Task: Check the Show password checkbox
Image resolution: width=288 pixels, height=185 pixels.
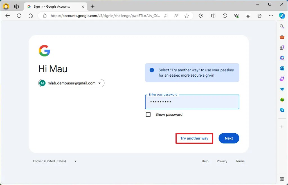Action: [148, 115]
